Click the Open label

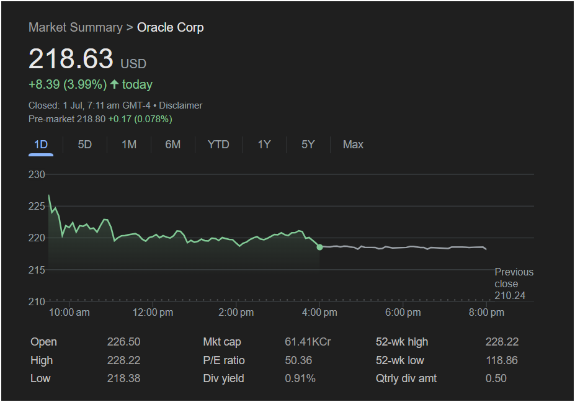click(43, 342)
